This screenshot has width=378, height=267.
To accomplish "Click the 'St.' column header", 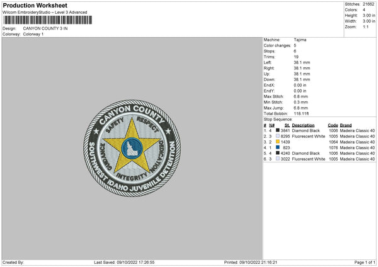I will point(287,125).
